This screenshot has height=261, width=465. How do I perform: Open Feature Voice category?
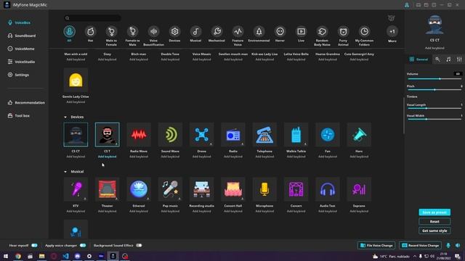tap(238, 31)
